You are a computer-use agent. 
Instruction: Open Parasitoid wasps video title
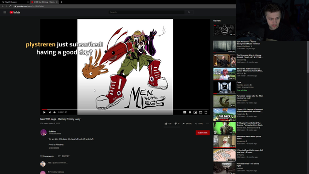tap(250, 97)
